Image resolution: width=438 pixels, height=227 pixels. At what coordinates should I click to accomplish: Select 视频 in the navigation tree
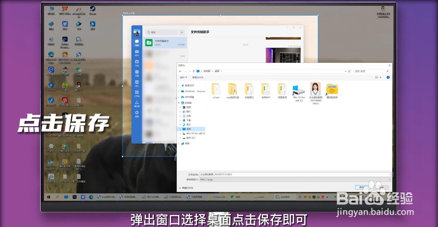188,107
